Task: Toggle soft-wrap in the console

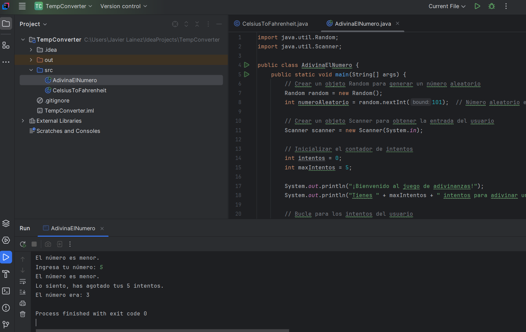Action: pos(23,281)
